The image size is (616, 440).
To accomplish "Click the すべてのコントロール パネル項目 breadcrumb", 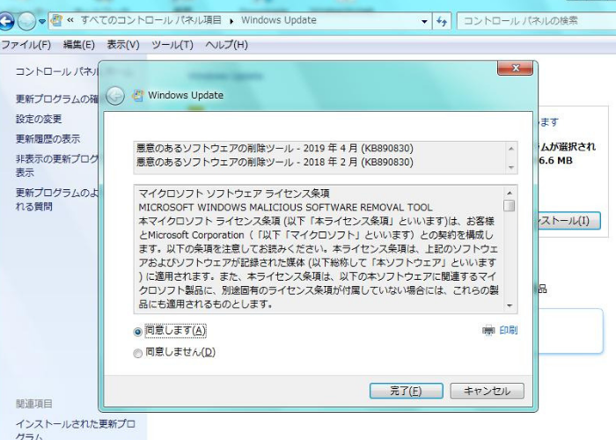I will pos(151,20).
